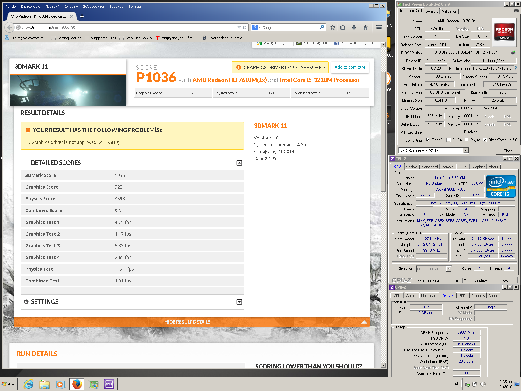Open the URL bar history dropdown arrow

(x=239, y=28)
